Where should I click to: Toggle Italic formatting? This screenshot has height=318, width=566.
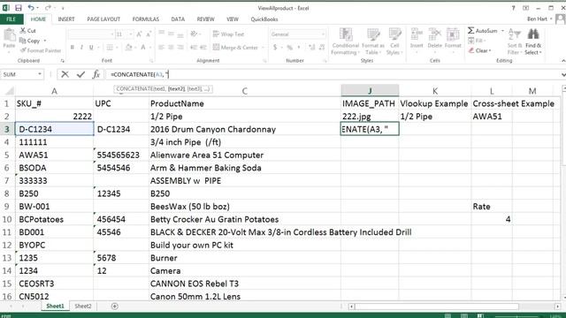[81, 47]
